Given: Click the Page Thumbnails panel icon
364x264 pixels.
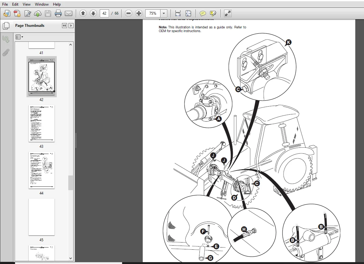Looking at the screenshot, I should (x=6, y=26).
